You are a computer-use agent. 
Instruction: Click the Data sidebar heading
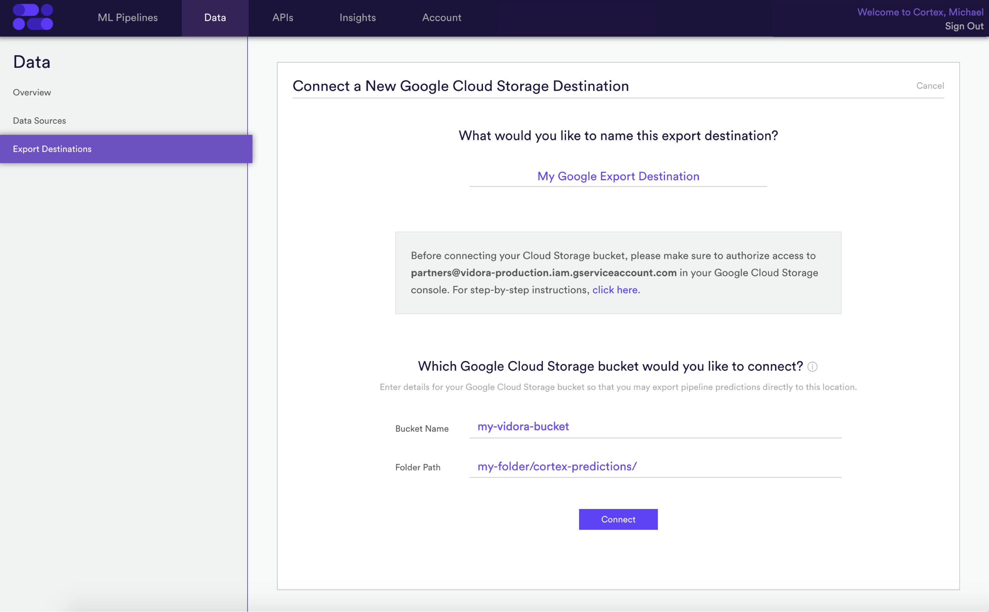coord(32,62)
